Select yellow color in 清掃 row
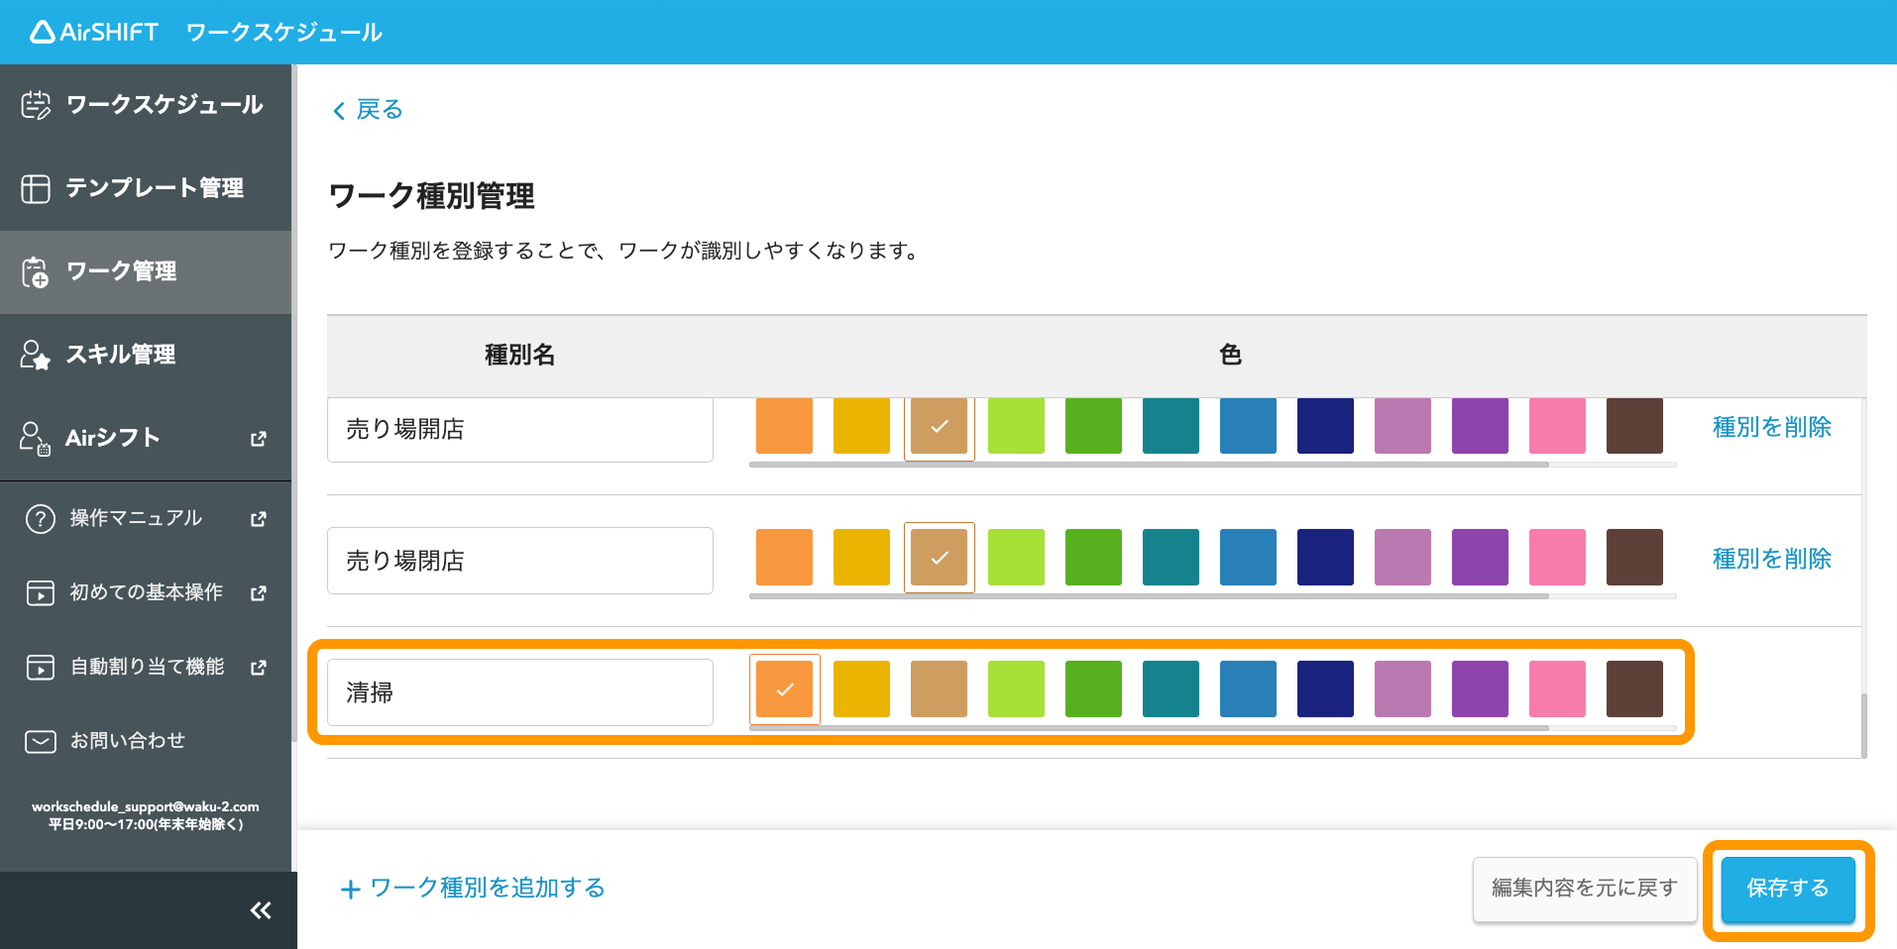The height and width of the screenshot is (949, 1897). [x=862, y=689]
